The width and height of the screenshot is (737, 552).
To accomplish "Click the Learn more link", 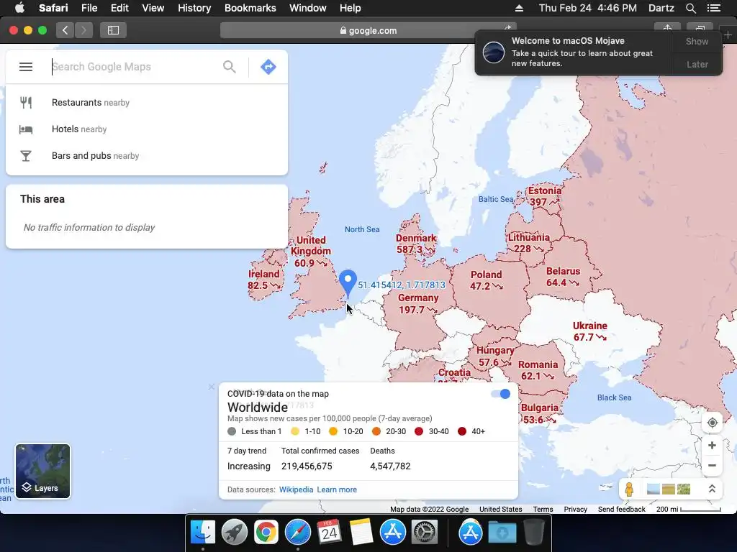I will tap(337, 489).
